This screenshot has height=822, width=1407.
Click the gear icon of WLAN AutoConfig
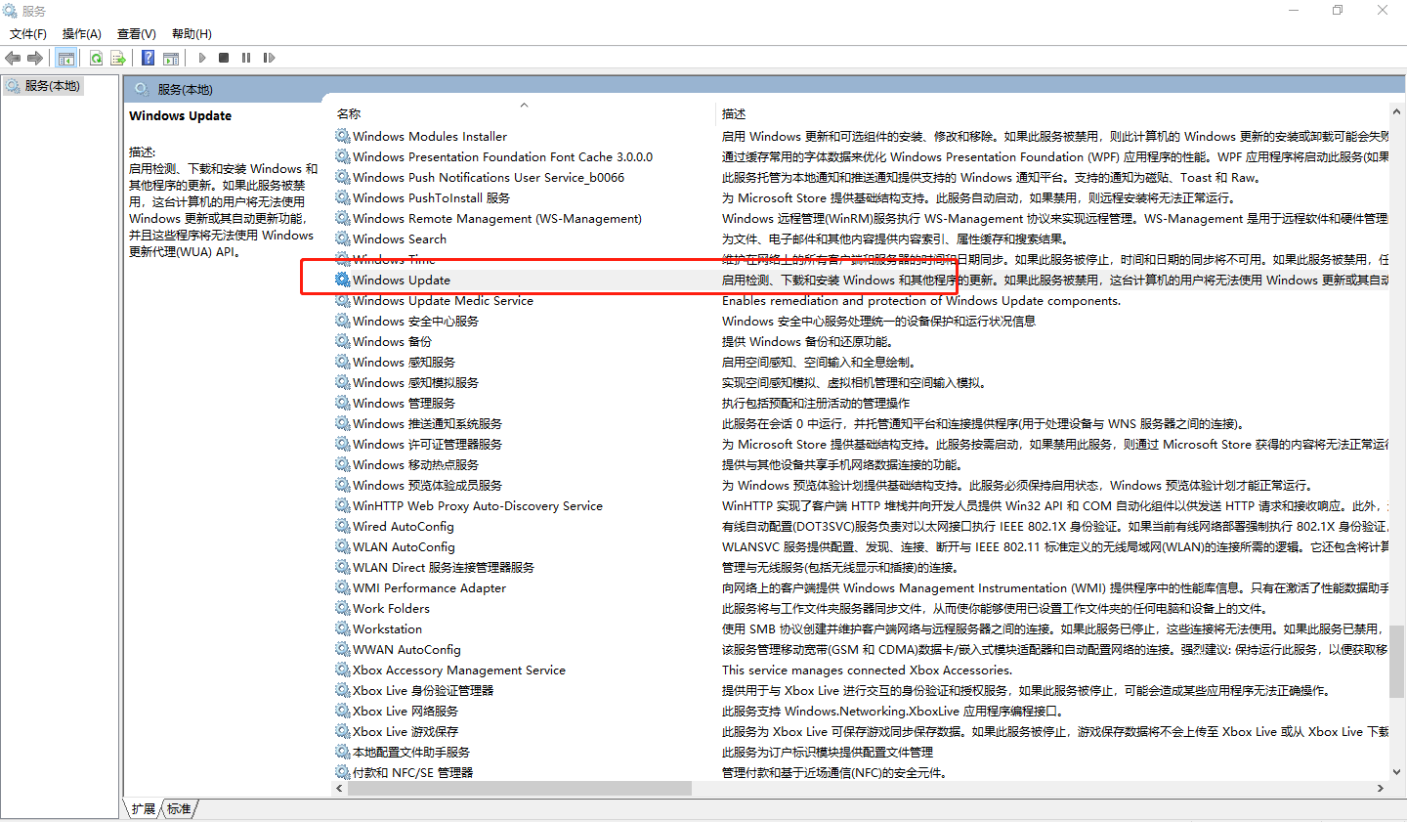coord(343,546)
